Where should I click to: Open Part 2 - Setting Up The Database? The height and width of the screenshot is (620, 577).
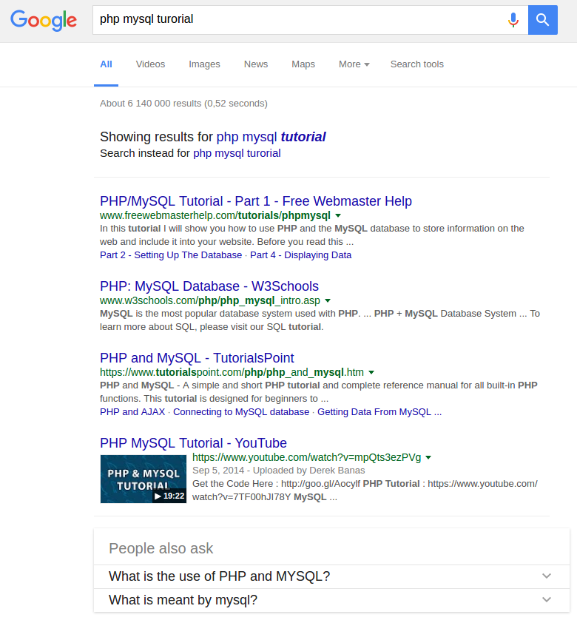coord(171,255)
